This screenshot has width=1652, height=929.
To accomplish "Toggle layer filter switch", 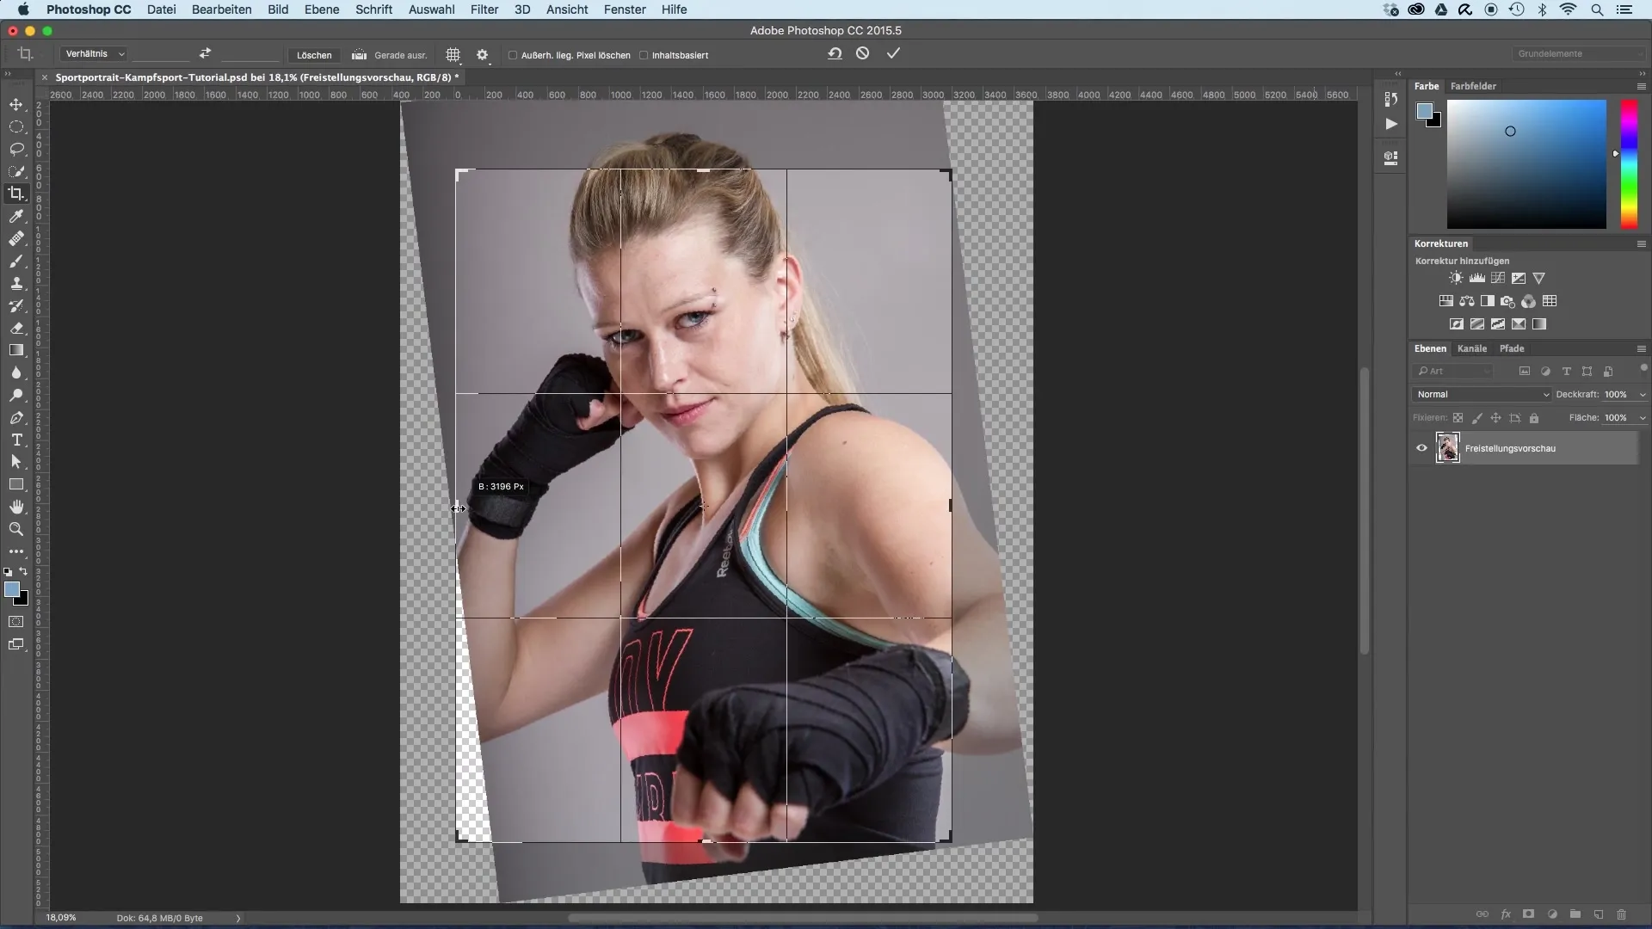I will 1643,368.
